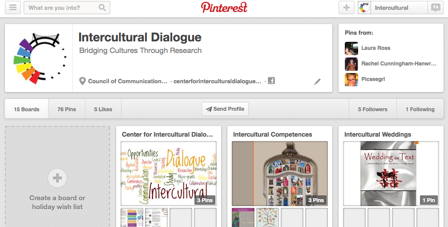Open the Facebook profile icon link

pos(271,81)
